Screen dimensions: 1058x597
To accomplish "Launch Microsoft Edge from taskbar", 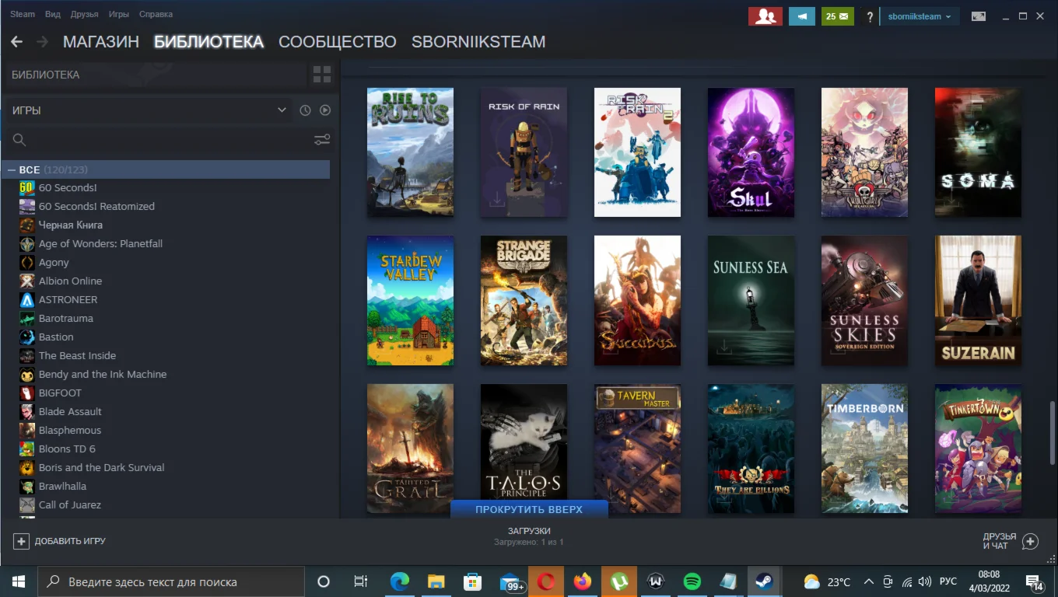I will click(x=400, y=581).
